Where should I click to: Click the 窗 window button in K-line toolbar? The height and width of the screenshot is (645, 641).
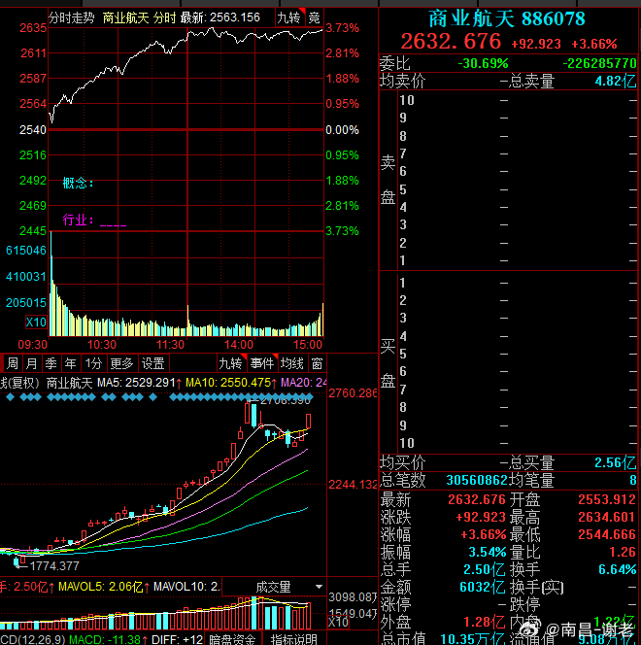pos(317,363)
